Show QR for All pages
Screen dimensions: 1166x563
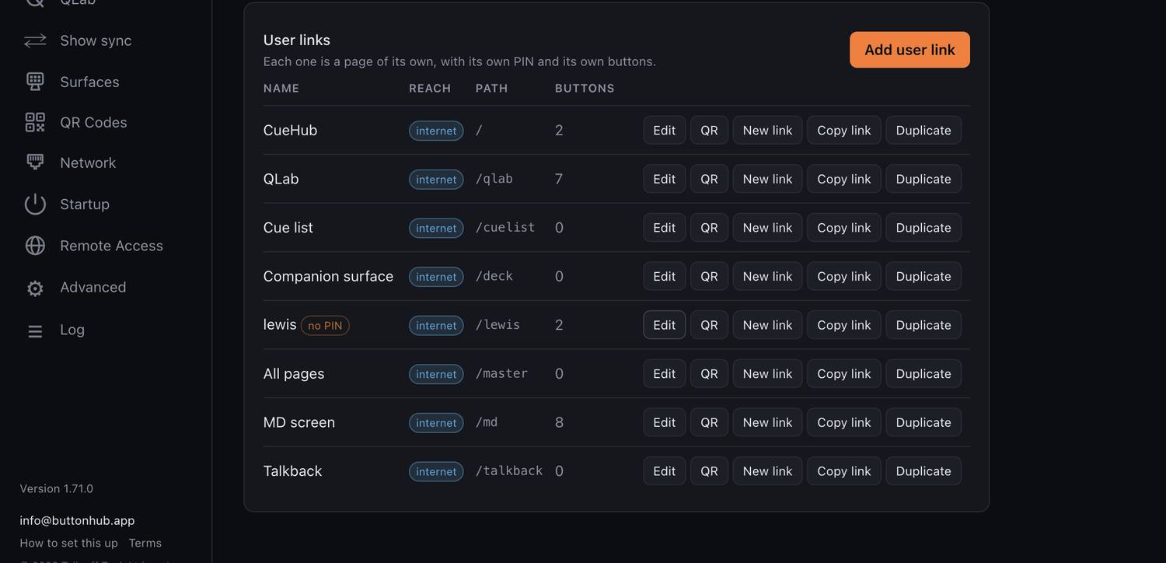[709, 373]
